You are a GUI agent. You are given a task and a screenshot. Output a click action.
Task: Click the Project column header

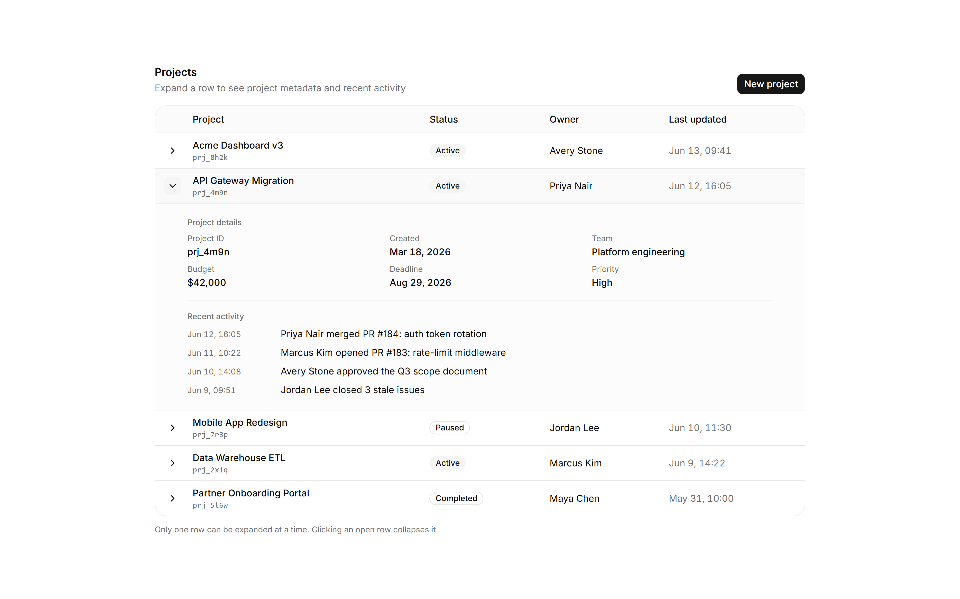[x=208, y=119]
